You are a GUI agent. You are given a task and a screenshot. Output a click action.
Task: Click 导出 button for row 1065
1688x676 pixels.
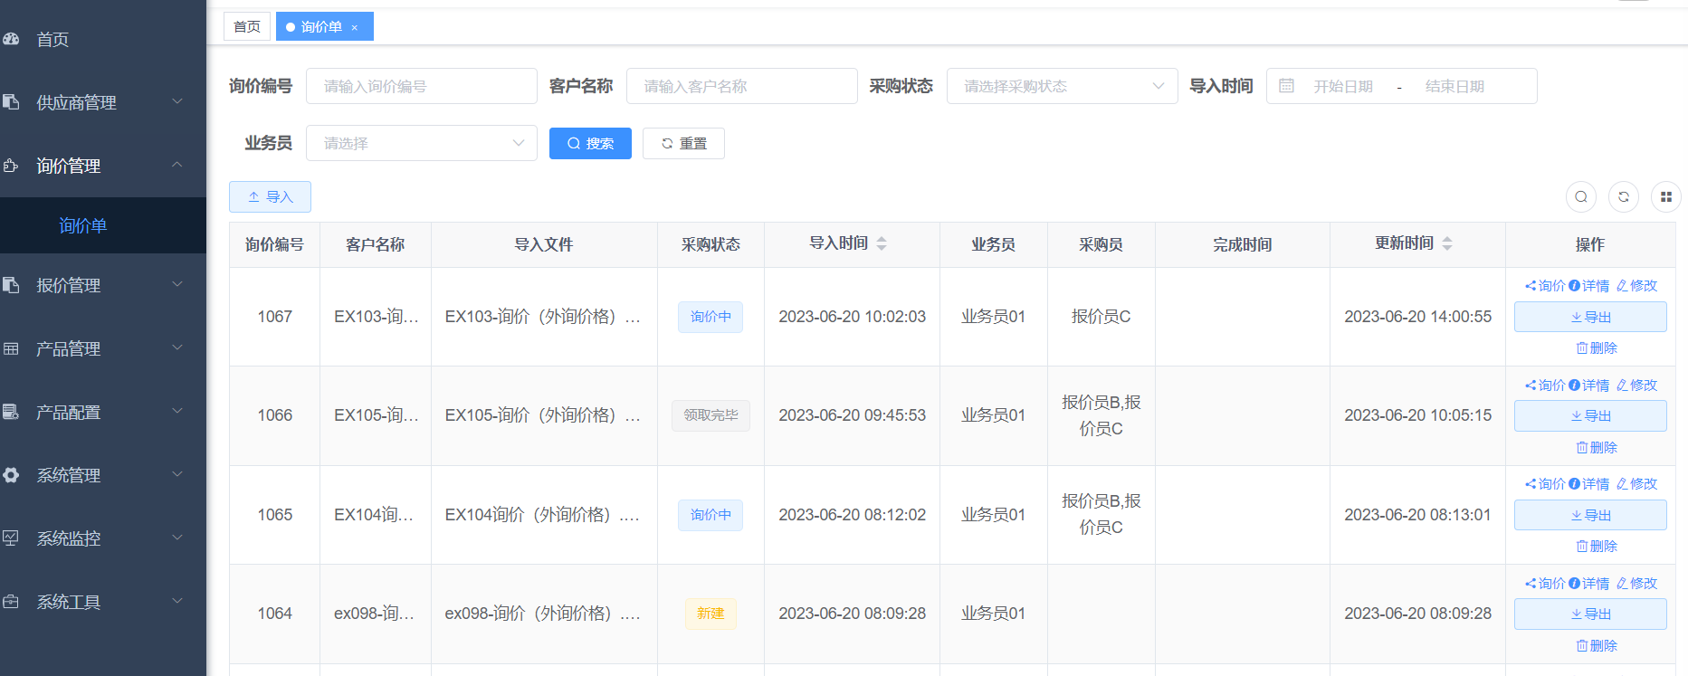pos(1590,515)
